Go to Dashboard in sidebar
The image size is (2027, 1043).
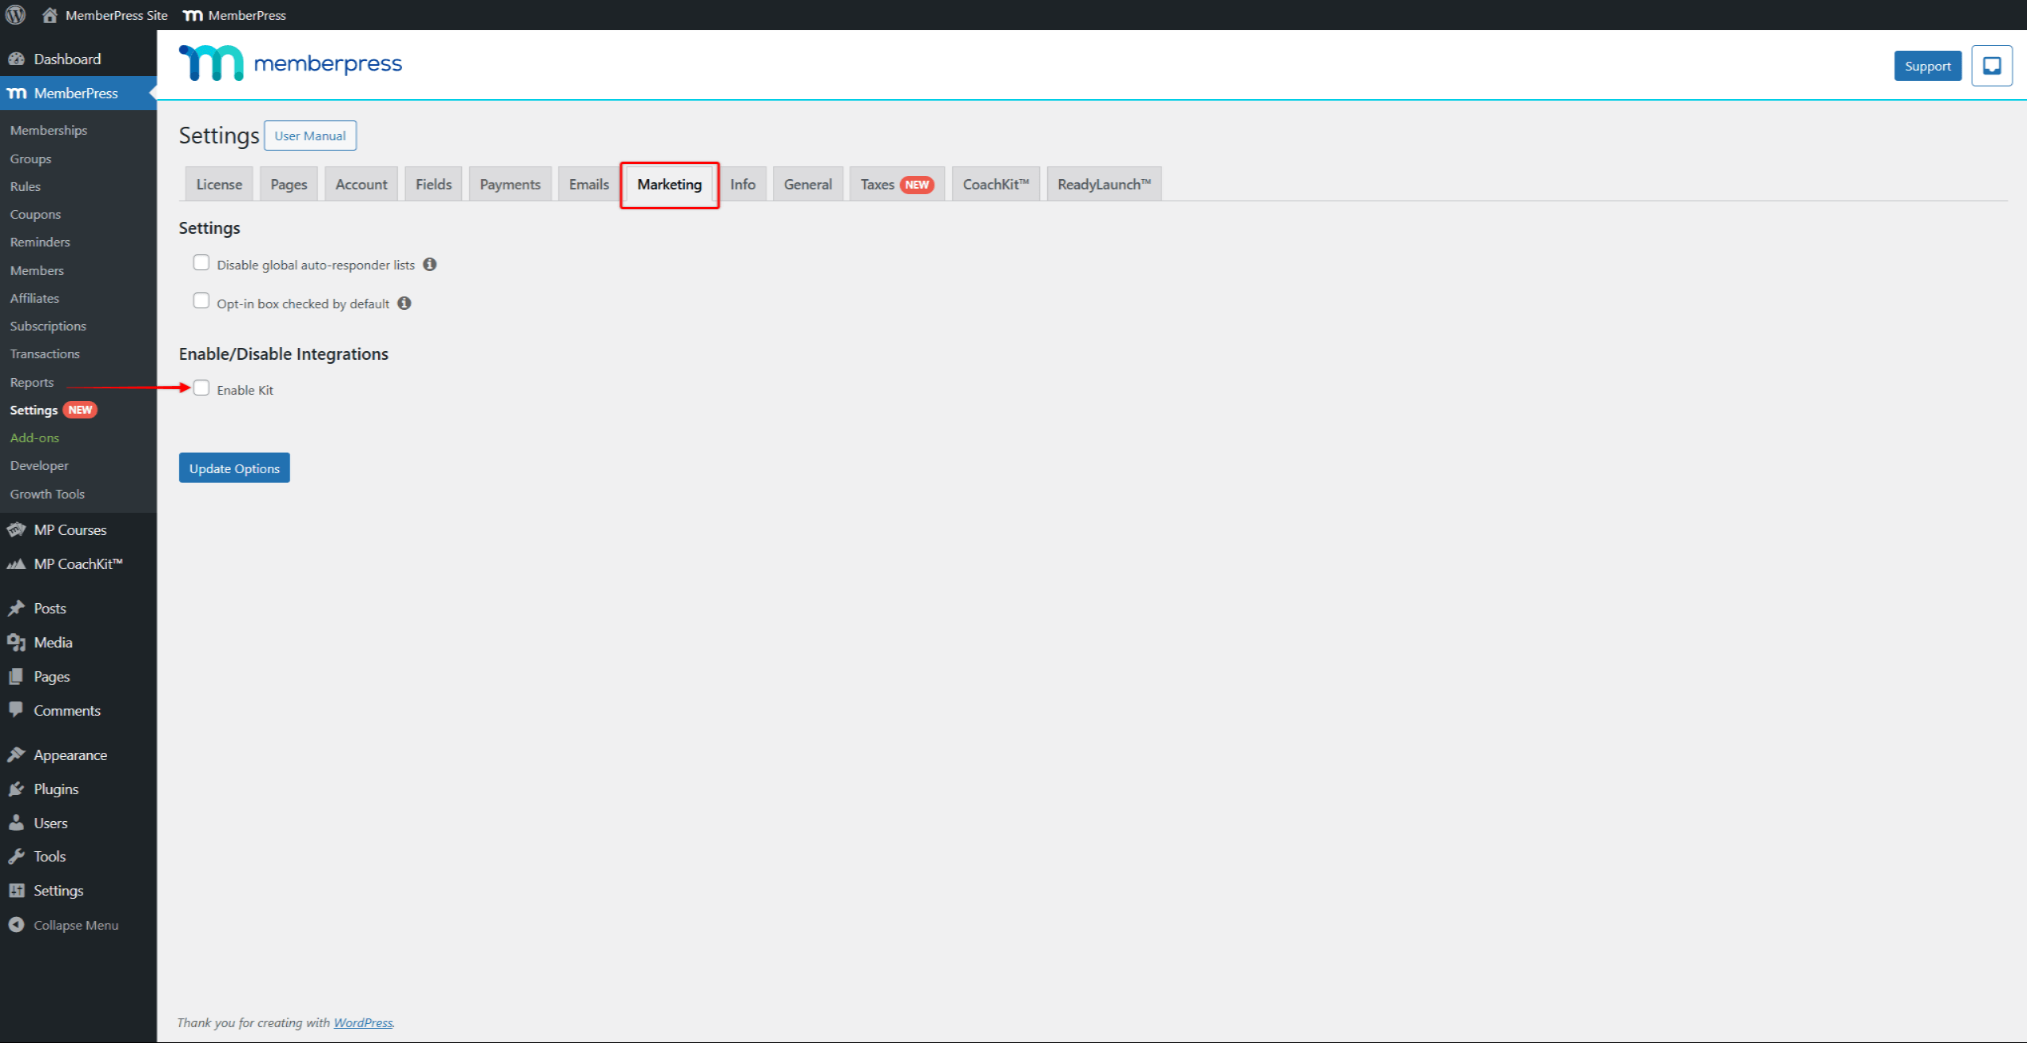pyautogui.click(x=67, y=59)
